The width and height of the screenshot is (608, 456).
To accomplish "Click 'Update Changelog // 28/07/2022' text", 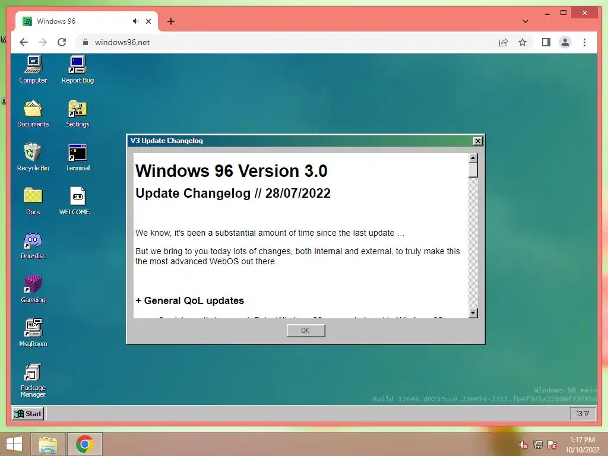I will tap(233, 193).
